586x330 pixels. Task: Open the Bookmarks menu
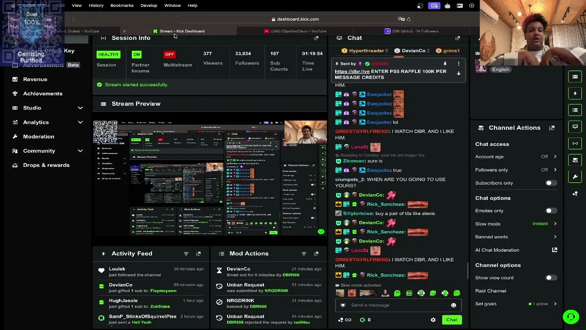[122, 5]
